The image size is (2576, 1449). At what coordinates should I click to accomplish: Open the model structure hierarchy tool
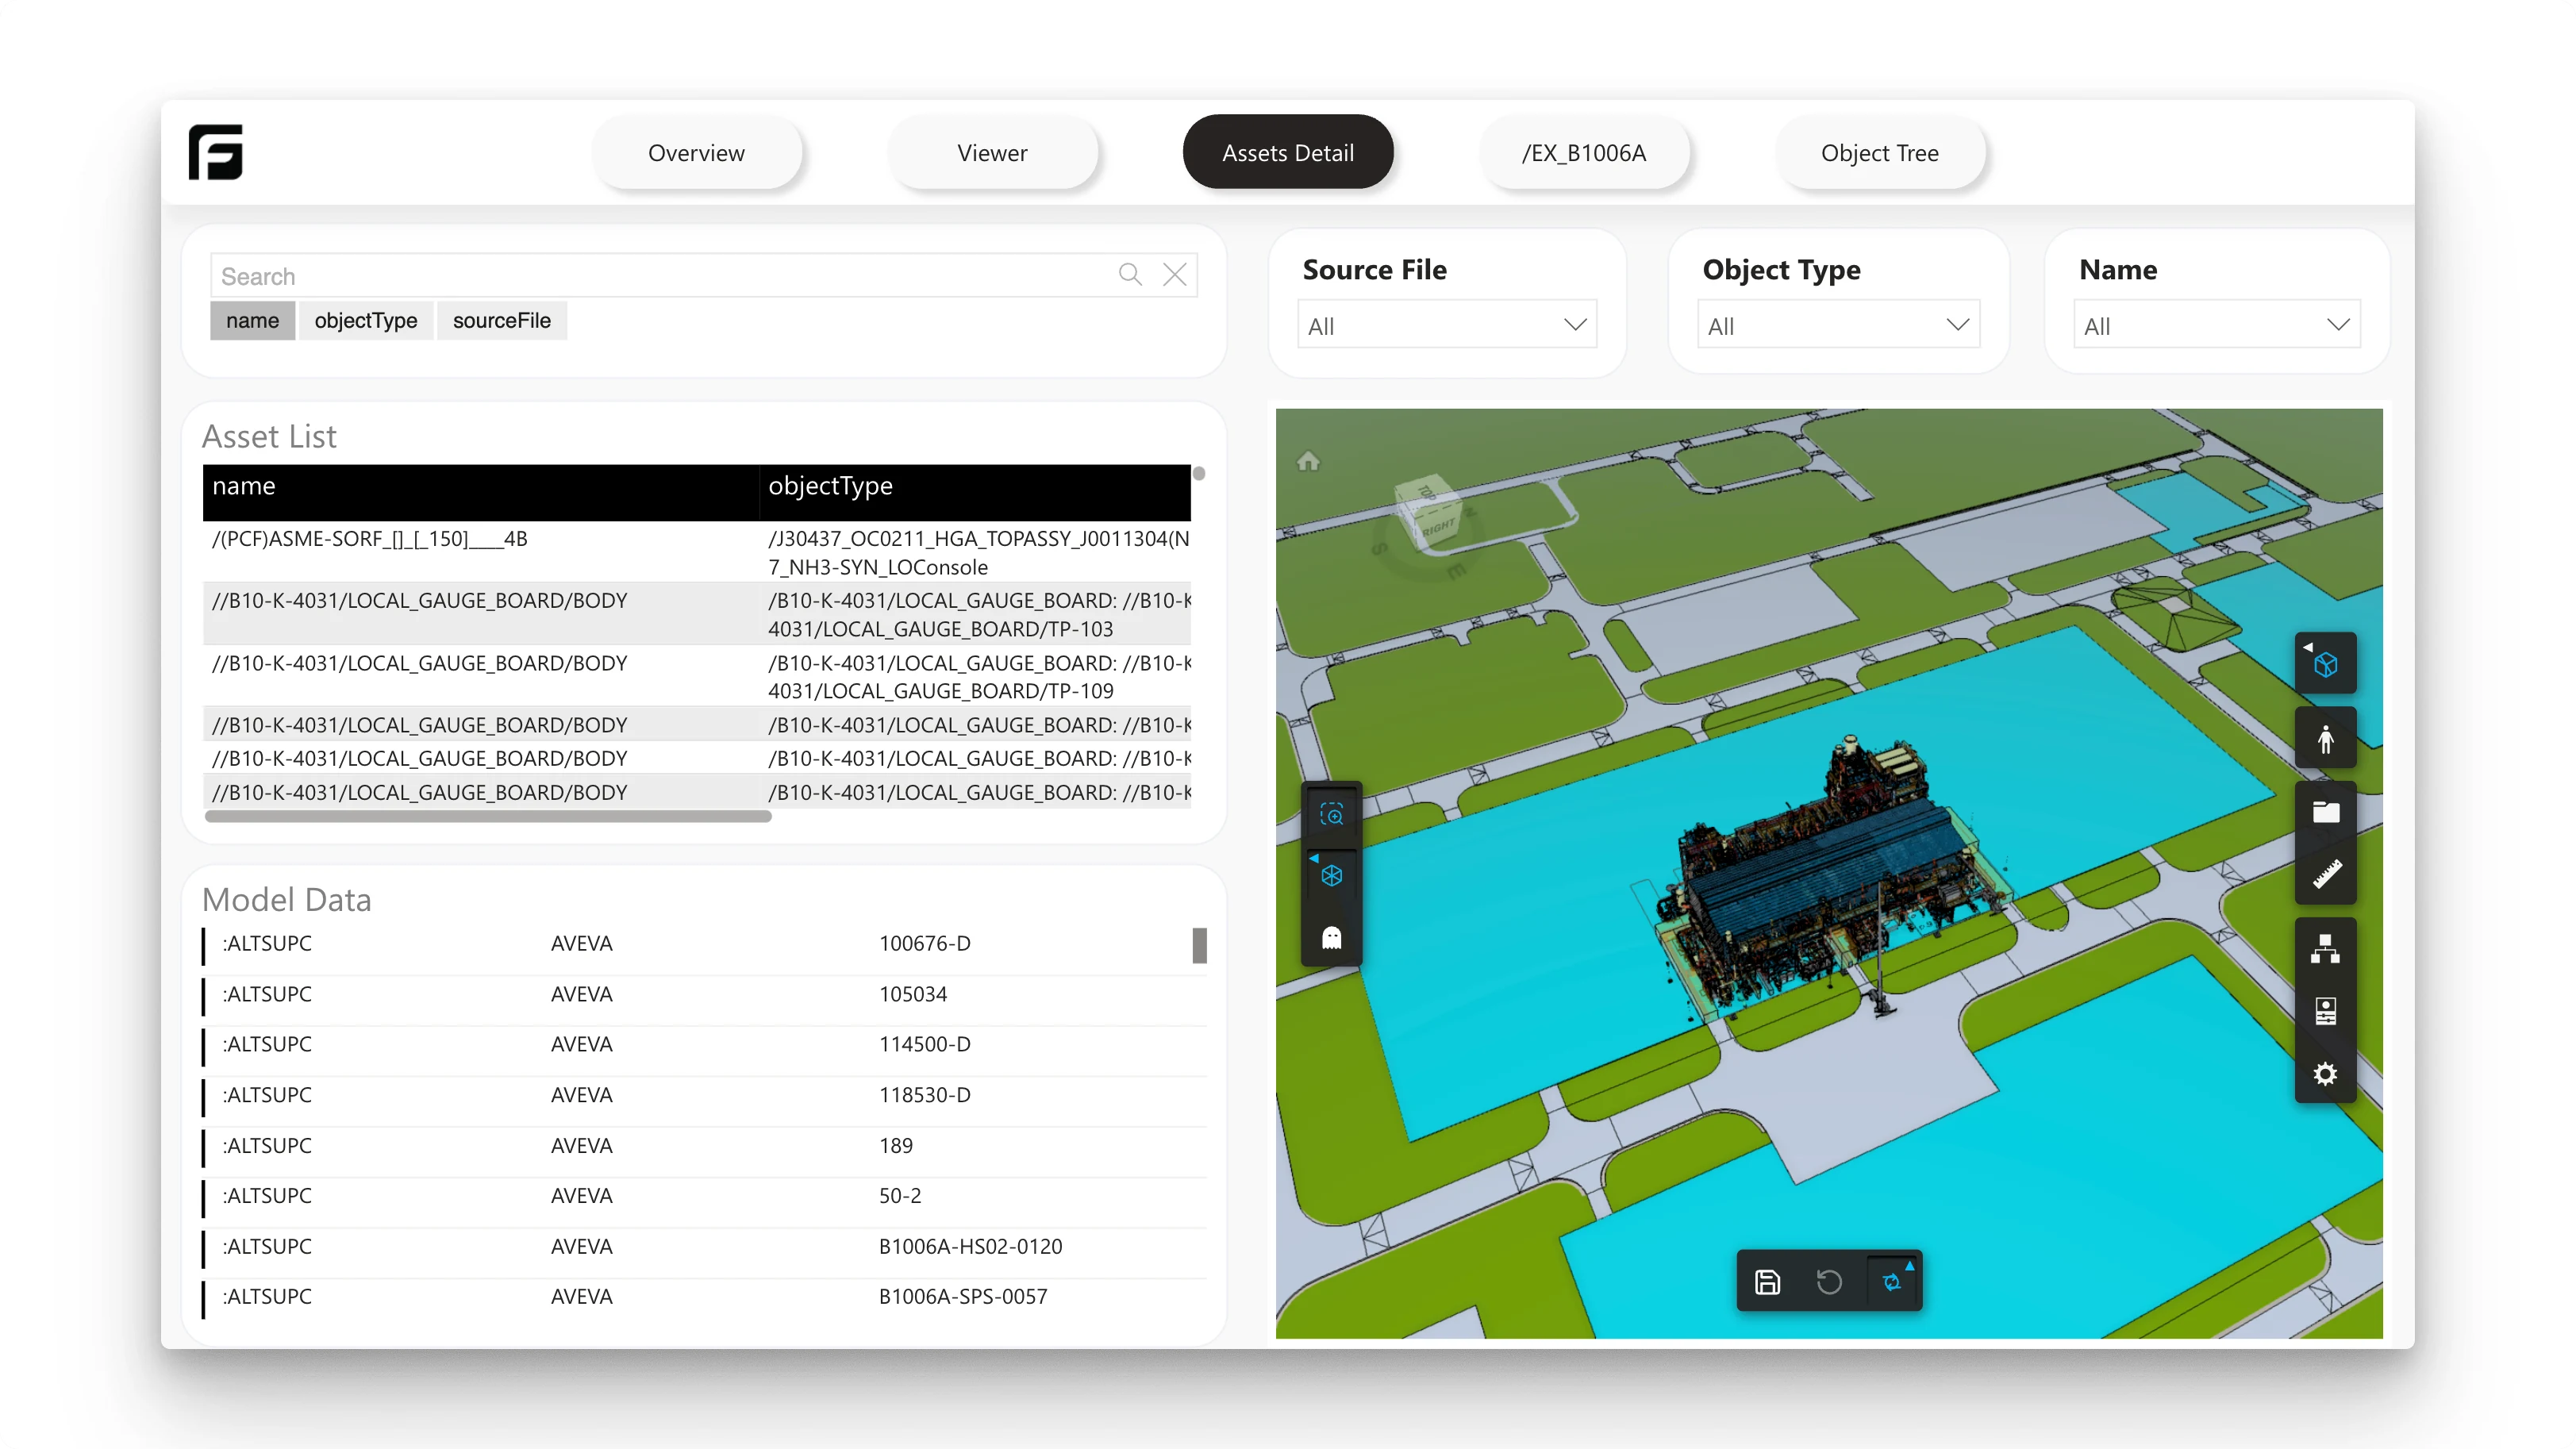click(2325, 948)
